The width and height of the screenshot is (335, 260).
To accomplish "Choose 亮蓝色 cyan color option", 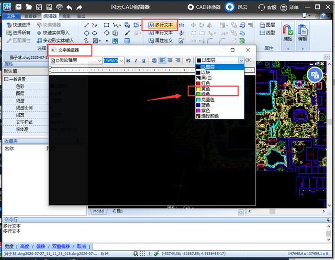I will pyautogui.click(x=220, y=100).
